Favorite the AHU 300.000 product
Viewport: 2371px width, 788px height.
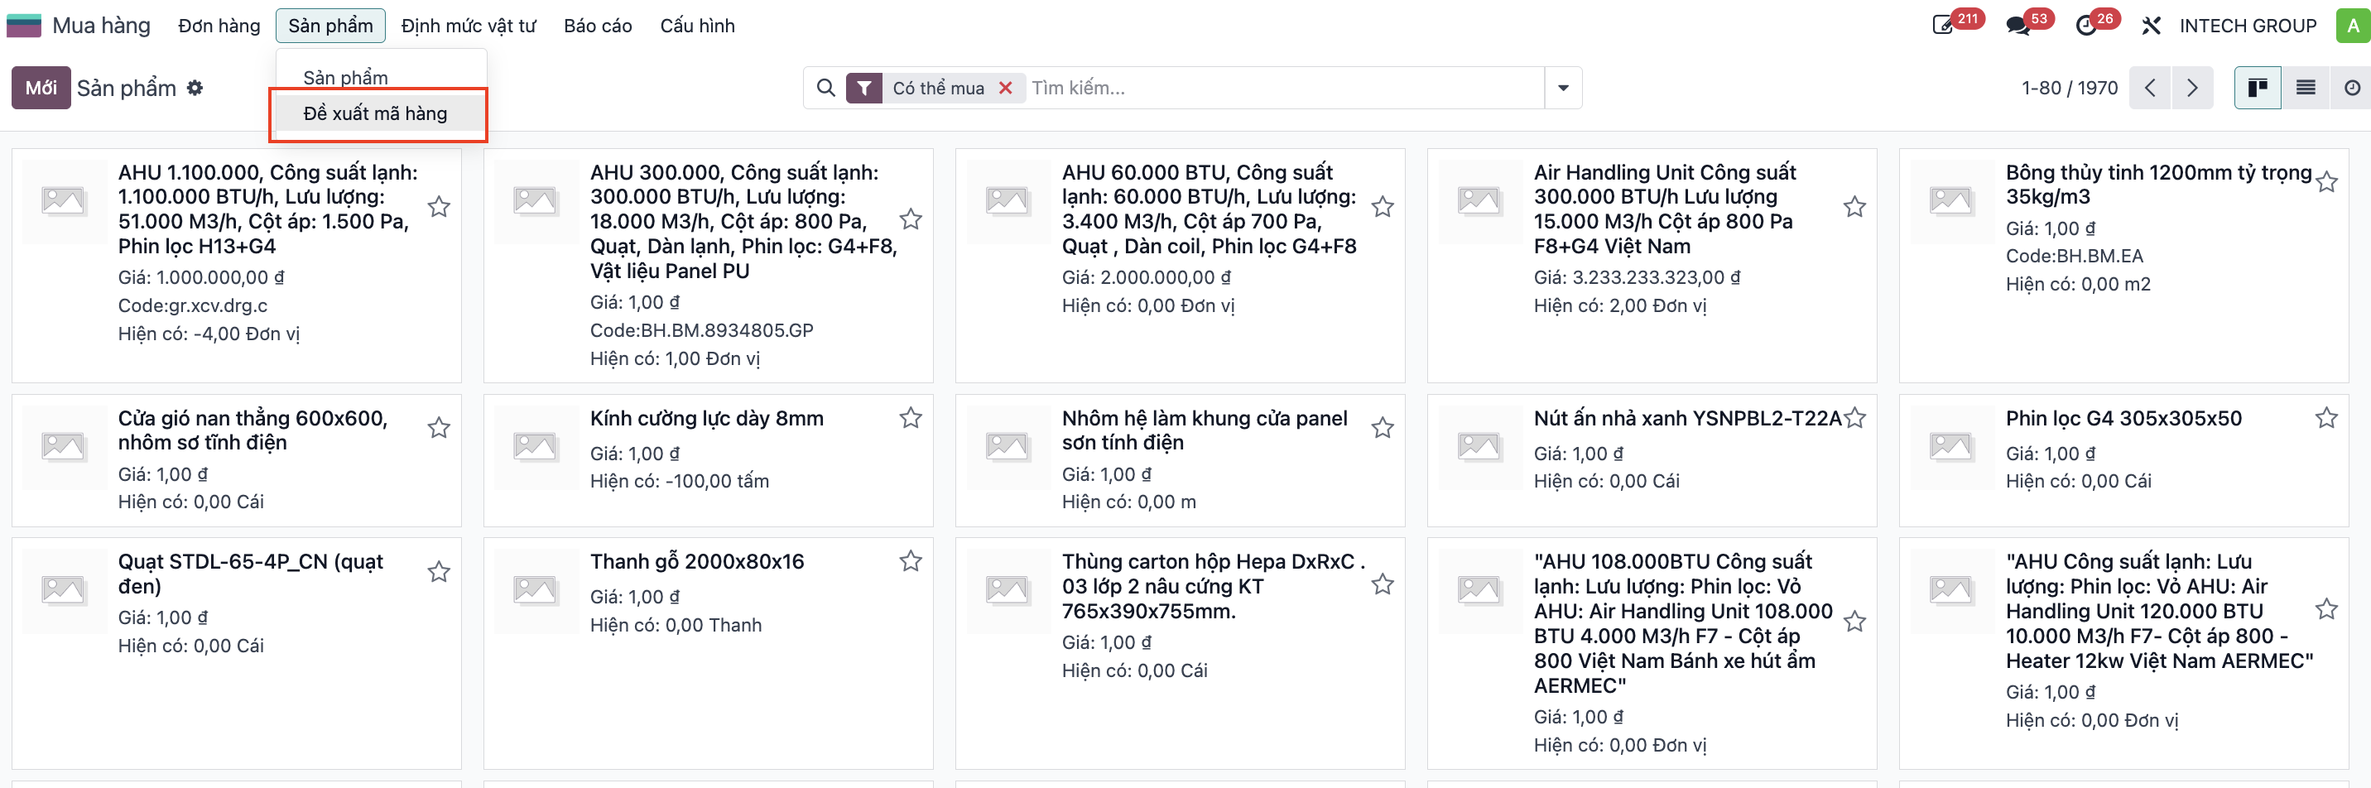[911, 219]
